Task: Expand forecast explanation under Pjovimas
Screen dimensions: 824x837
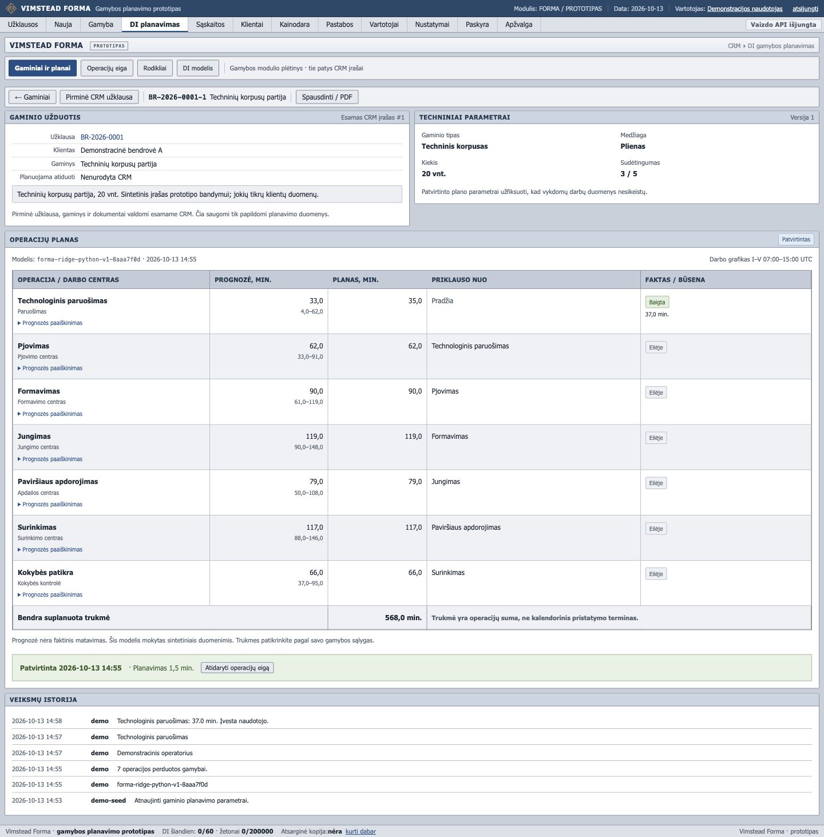Action: [50, 368]
